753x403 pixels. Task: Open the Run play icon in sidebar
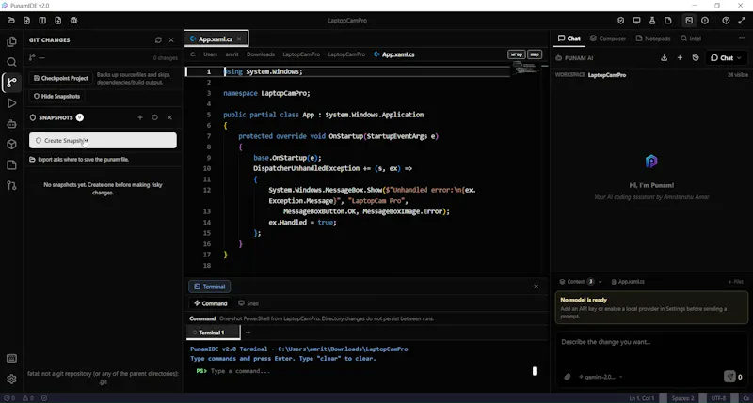[11, 103]
